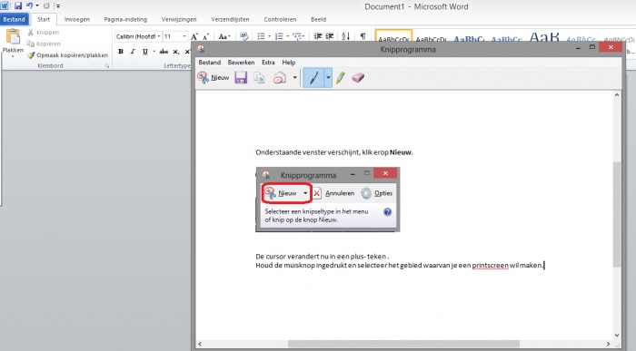
Task: Open the bullet list style dropdown arrow
Action: coord(269,36)
